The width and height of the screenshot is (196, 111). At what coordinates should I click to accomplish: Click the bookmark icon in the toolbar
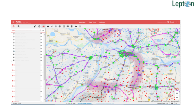72,26
